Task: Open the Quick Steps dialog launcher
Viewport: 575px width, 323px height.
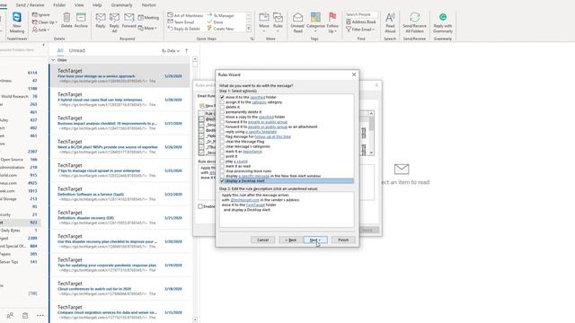Action: tap(252, 39)
